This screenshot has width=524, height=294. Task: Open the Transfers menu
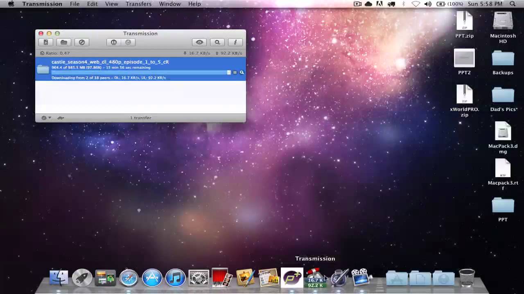[138, 4]
